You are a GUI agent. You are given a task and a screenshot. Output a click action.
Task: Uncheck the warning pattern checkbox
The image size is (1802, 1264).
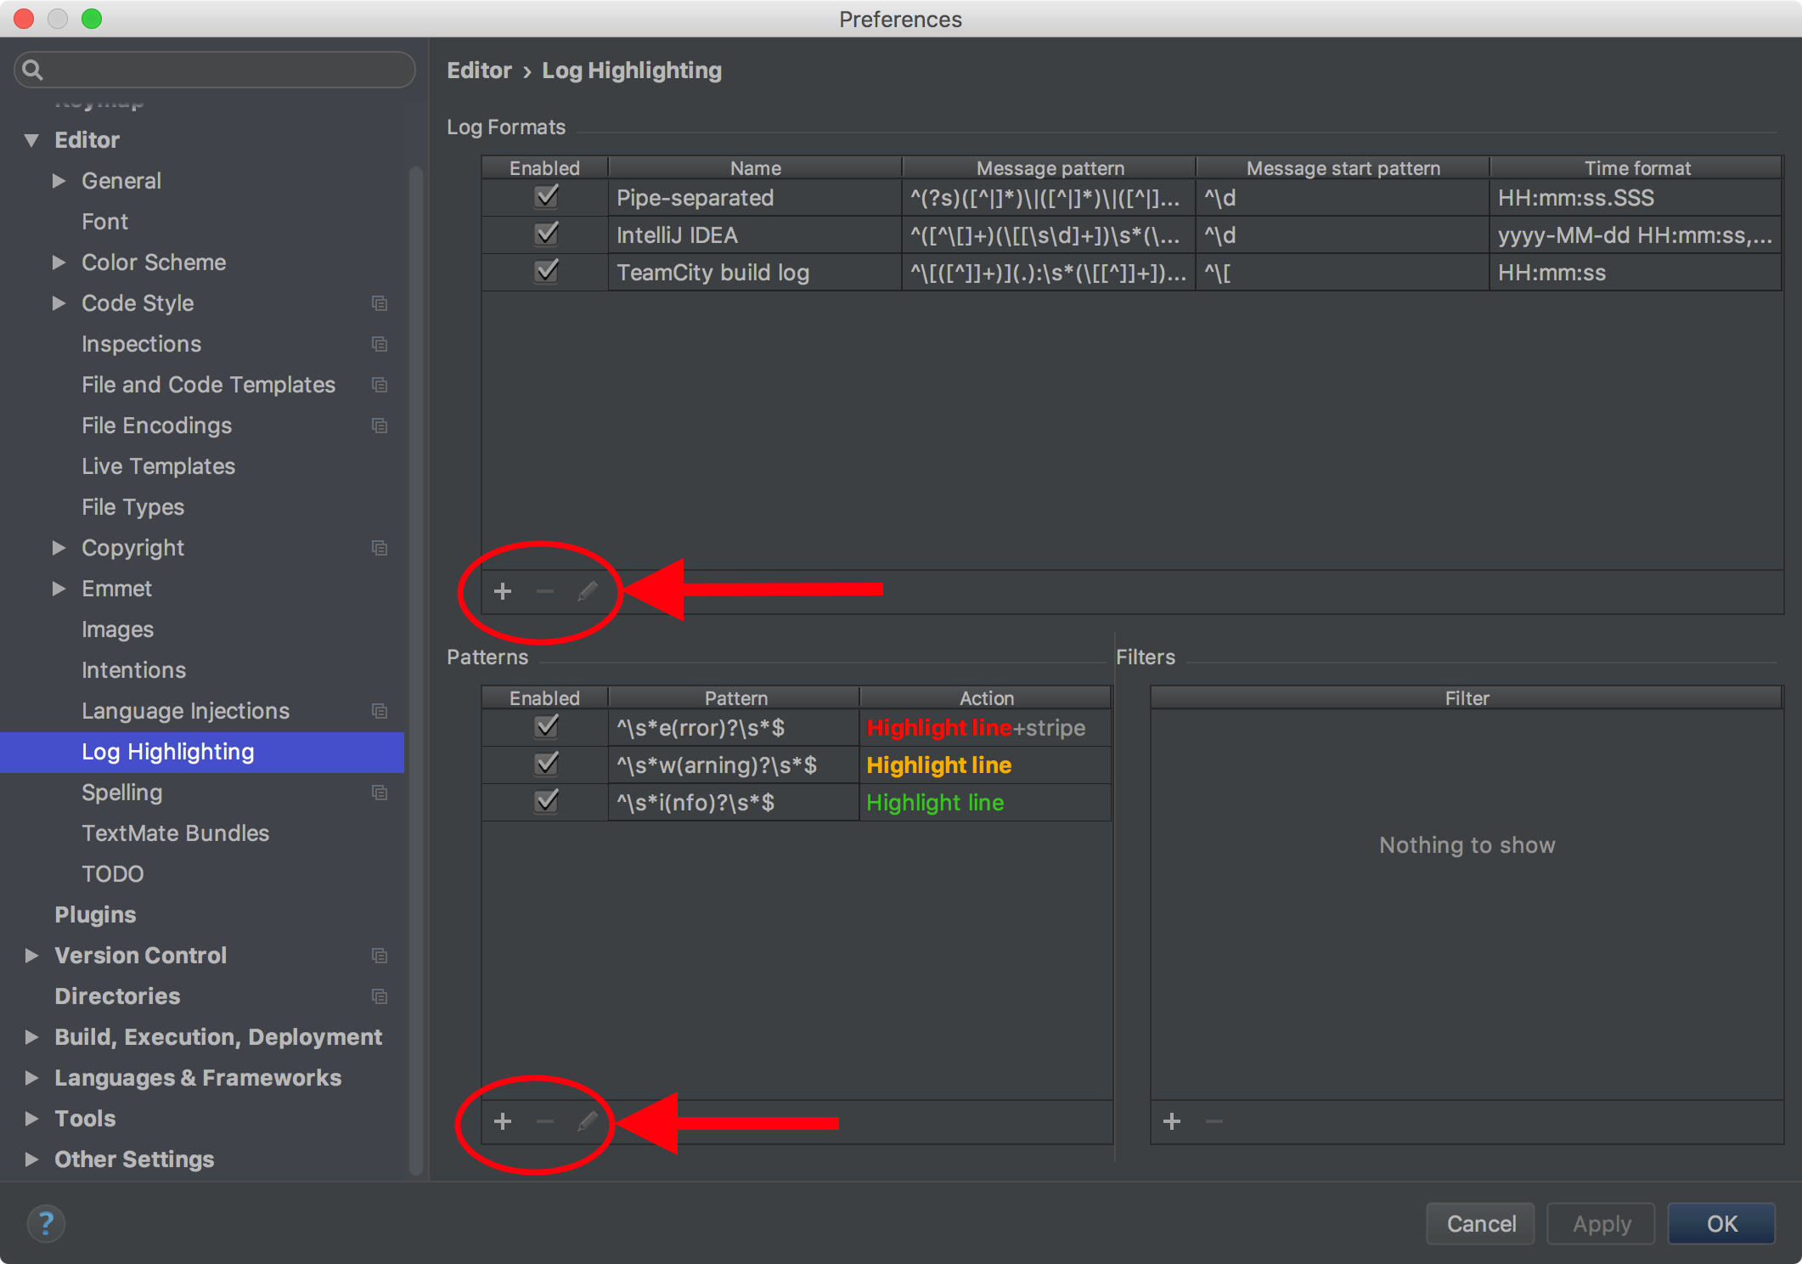point(545,764)
